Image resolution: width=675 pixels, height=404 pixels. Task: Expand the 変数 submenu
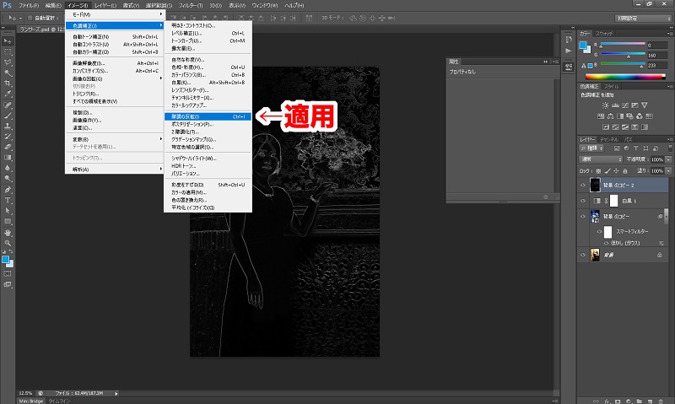(115, 139)
